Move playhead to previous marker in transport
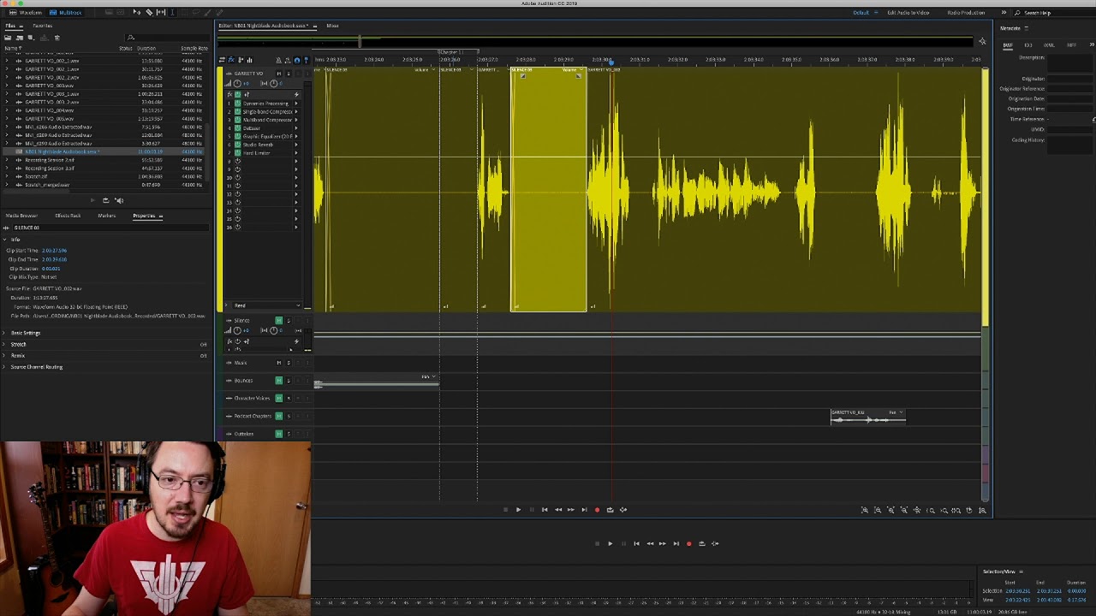 545,510
